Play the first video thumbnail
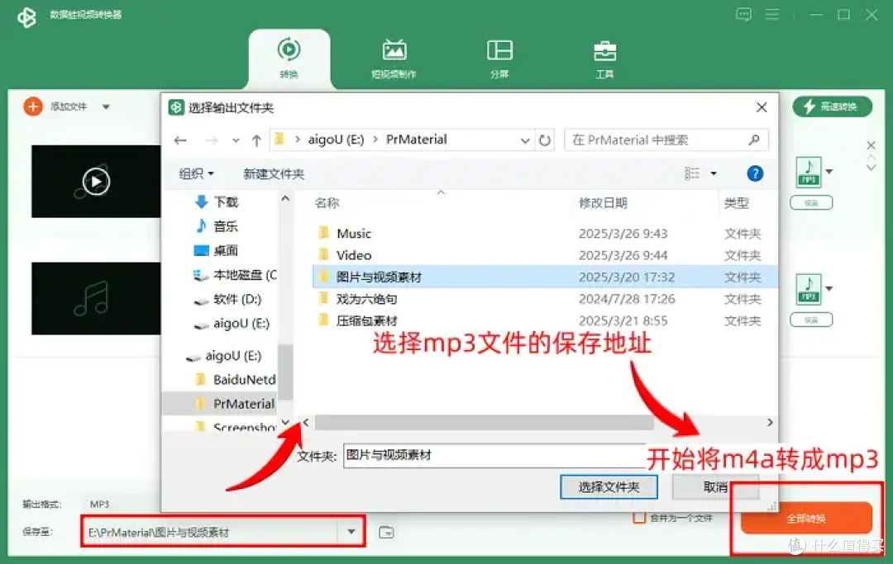893x564 pixels. 96,182
